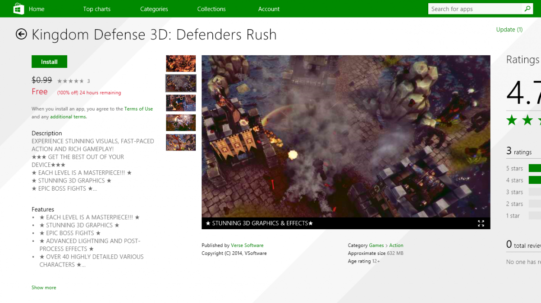Click the 'Free' price text
The image size is (541, 303).
pos(40,92)
